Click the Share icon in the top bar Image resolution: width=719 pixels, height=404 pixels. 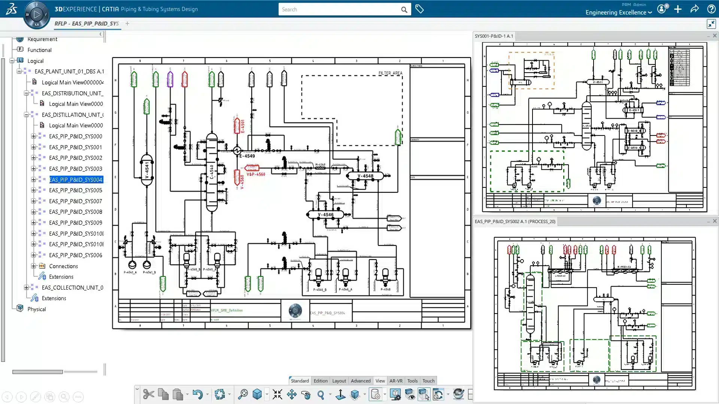pyautogui.click(x=695, y=9)
